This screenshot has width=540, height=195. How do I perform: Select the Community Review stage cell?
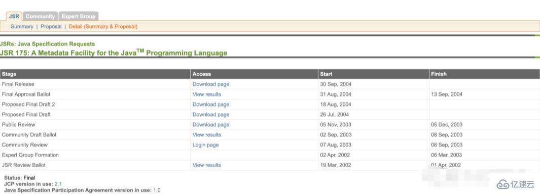pyautogui.click(x=95, y=145)
